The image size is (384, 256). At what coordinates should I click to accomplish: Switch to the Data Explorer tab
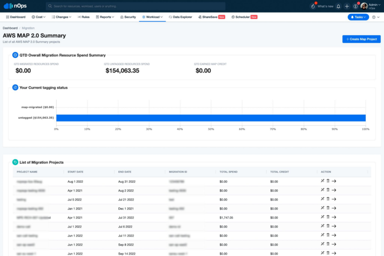pos(181,17)
